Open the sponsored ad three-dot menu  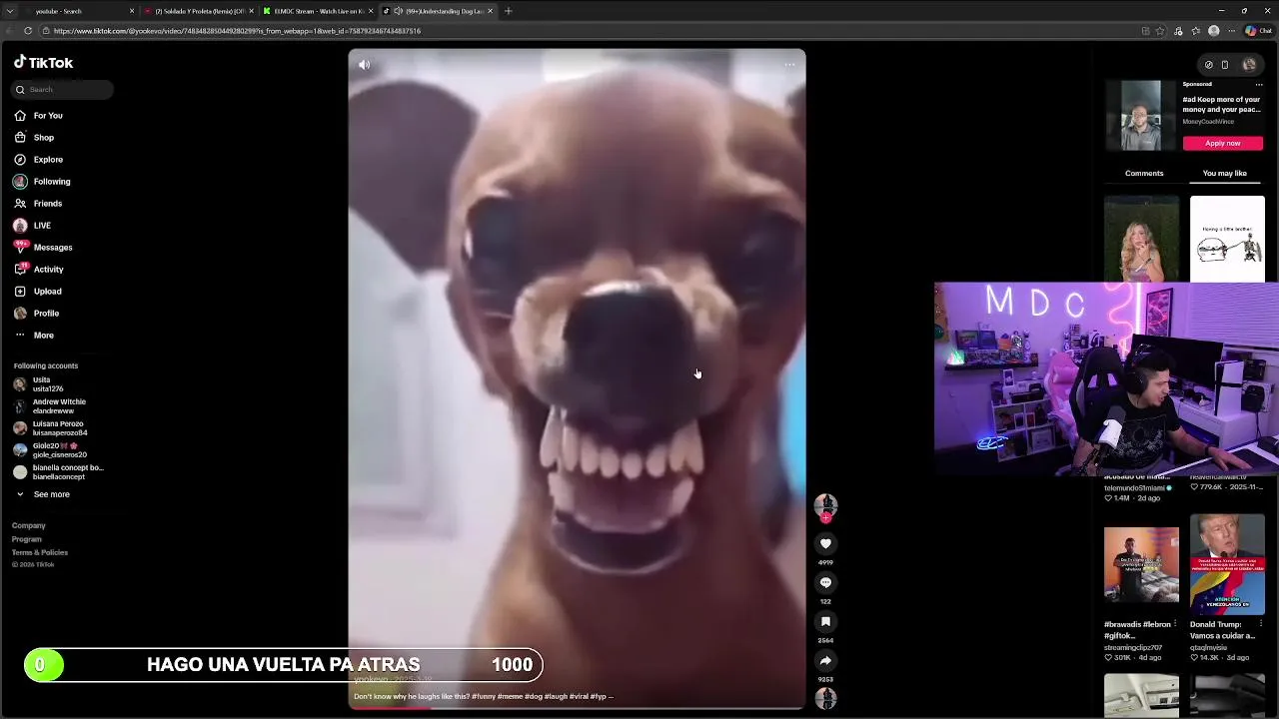1258,85
